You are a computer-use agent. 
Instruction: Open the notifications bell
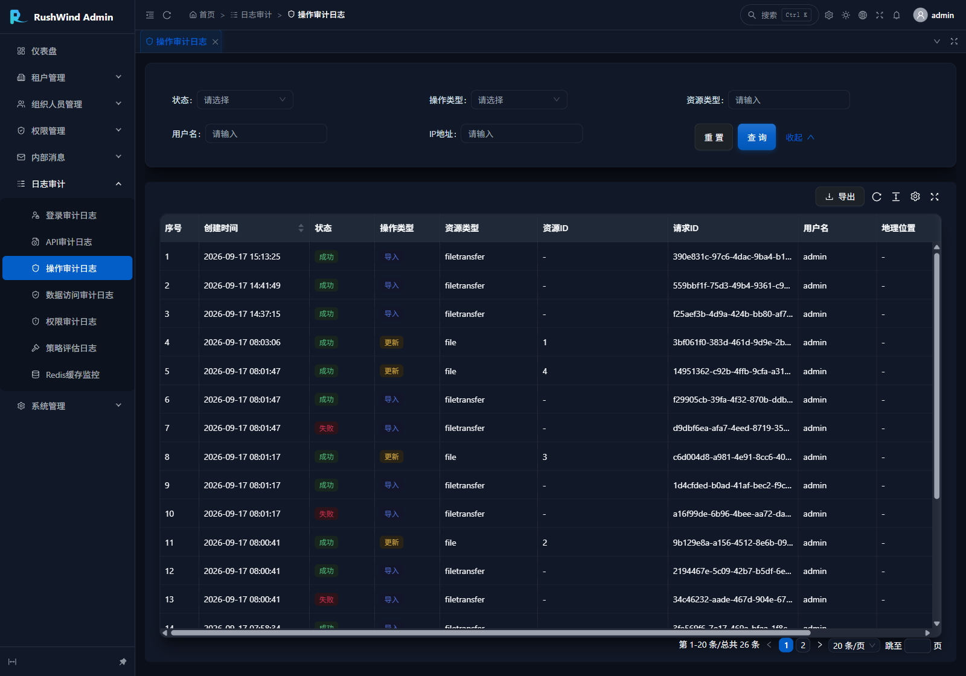click(897, 15)
